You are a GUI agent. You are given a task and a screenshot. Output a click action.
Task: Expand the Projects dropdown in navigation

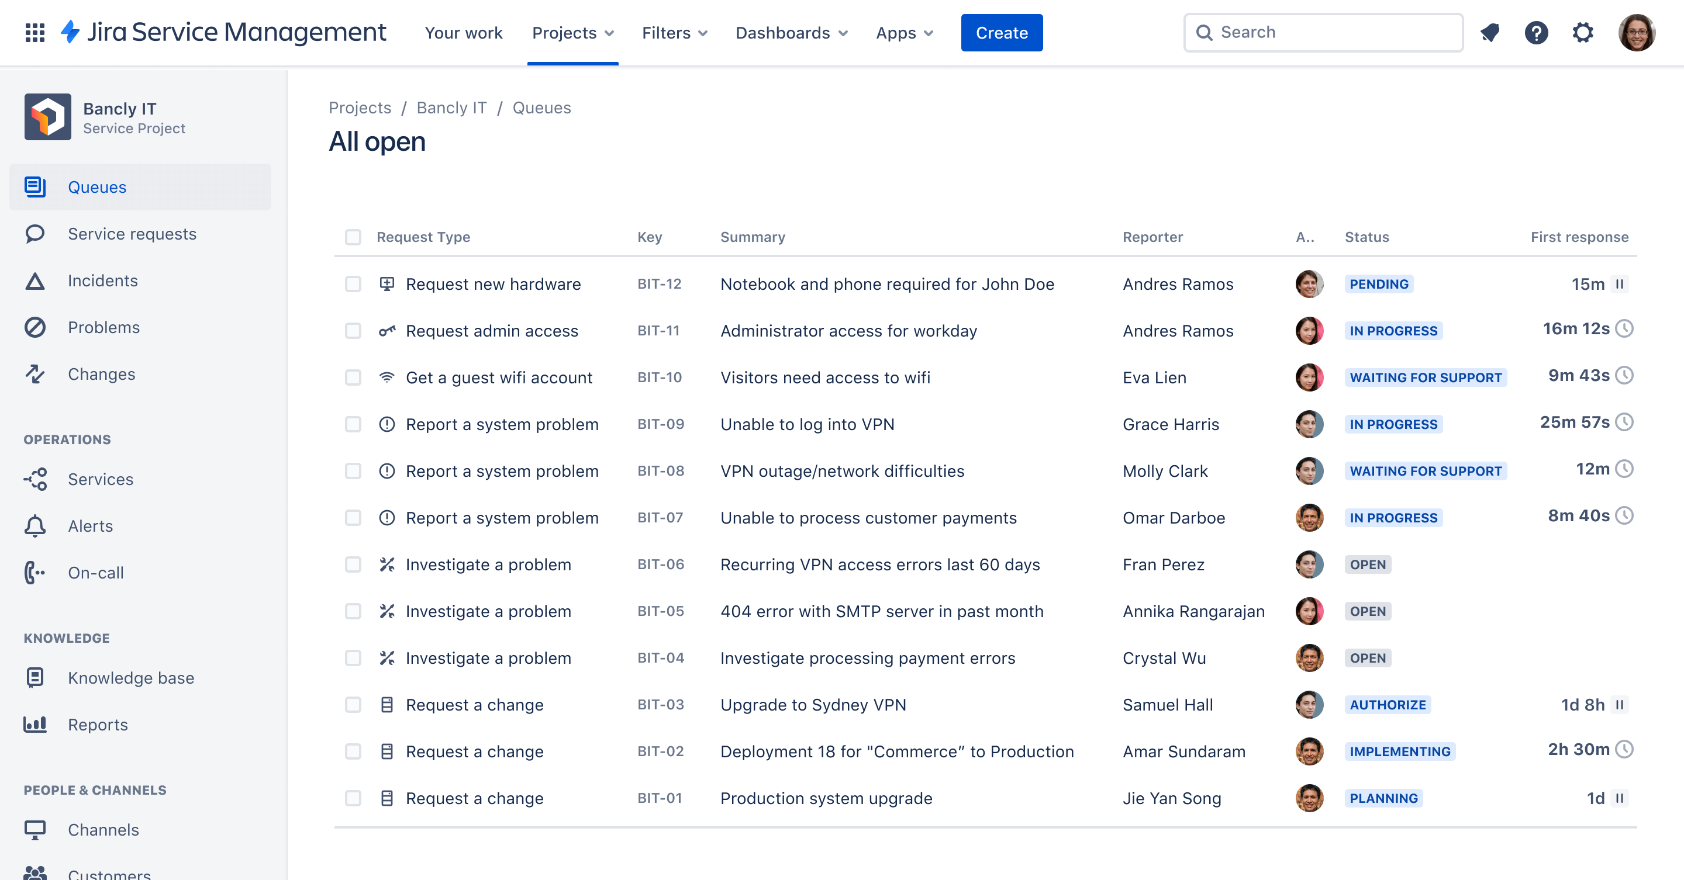point(574,32)
